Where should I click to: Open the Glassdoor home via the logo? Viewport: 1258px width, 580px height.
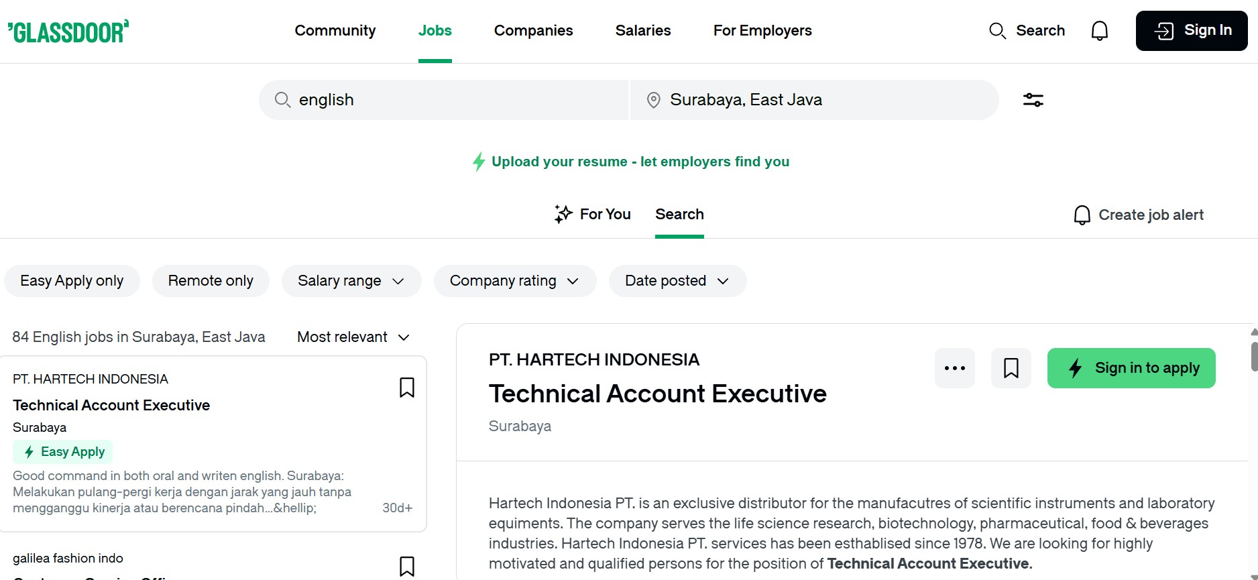(x=68, y=31)
